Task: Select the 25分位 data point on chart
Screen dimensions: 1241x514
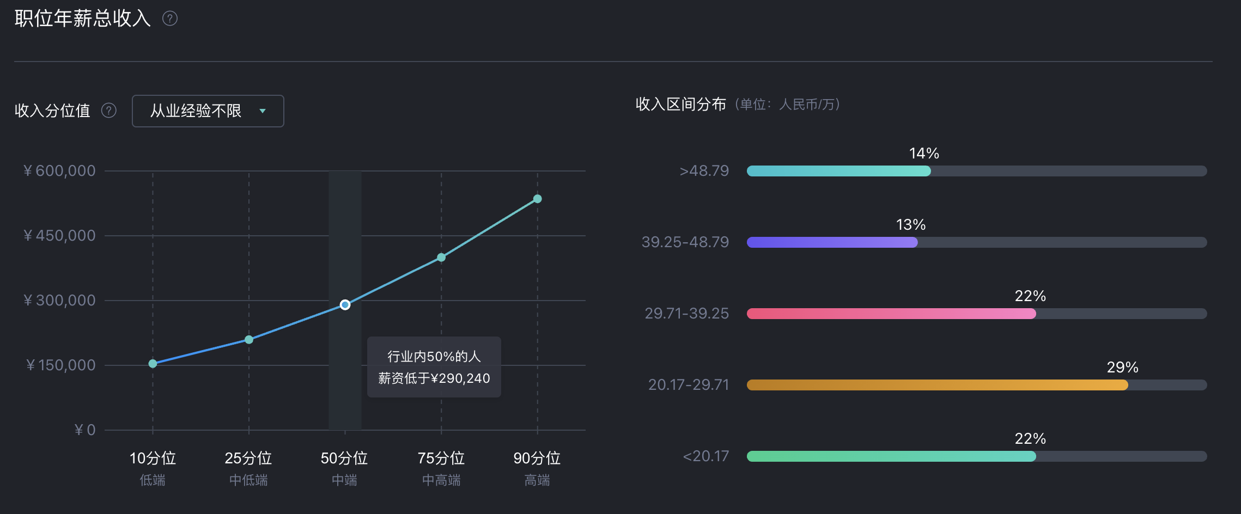Action: tap(249, 340)
